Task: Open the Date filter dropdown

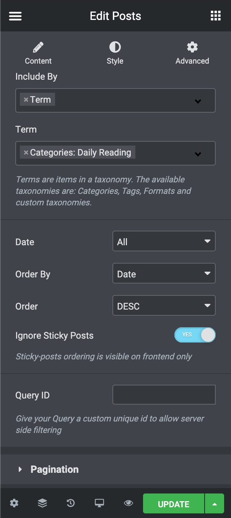Action: (x=164, y=241)
